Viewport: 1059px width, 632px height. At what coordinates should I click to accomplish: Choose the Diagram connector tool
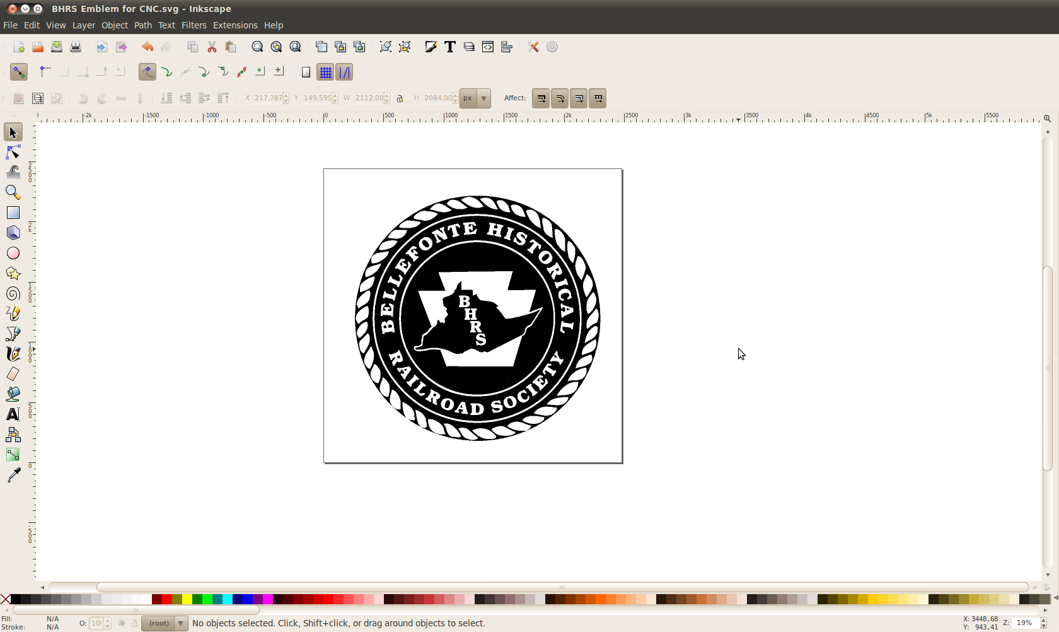coord(13,435)
